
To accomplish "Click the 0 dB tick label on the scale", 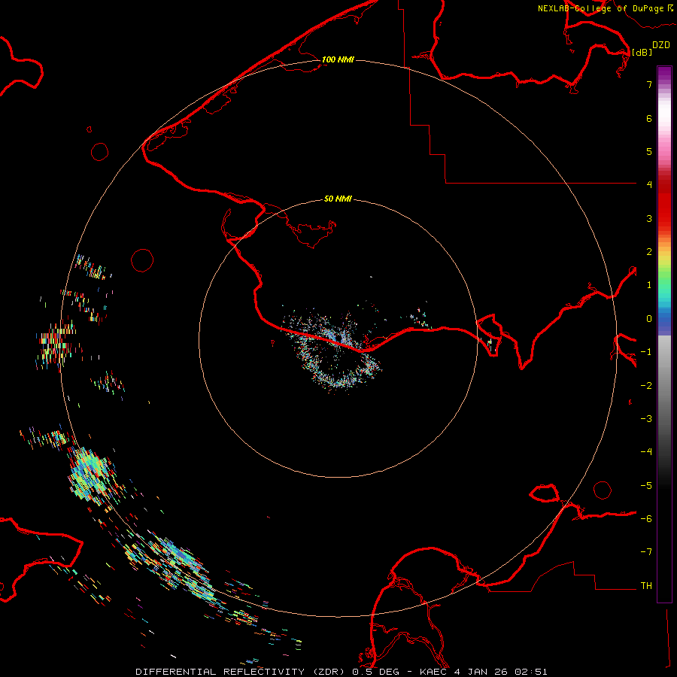I will tap(648, 318).
